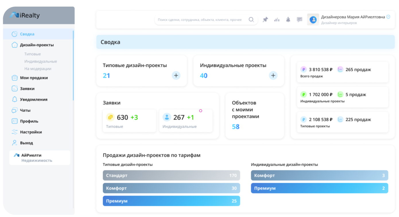Click the search magnifier icon
This screenshot has width=399, height=217.
tap(251, 20)
